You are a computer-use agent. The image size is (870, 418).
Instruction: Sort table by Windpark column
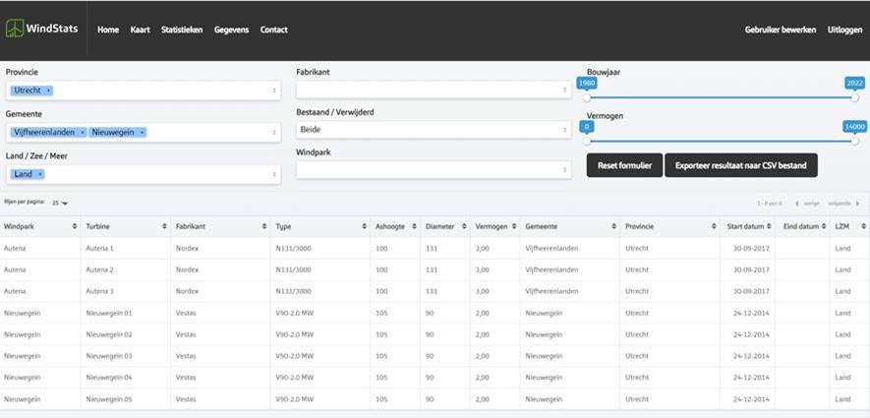point(75,226)
